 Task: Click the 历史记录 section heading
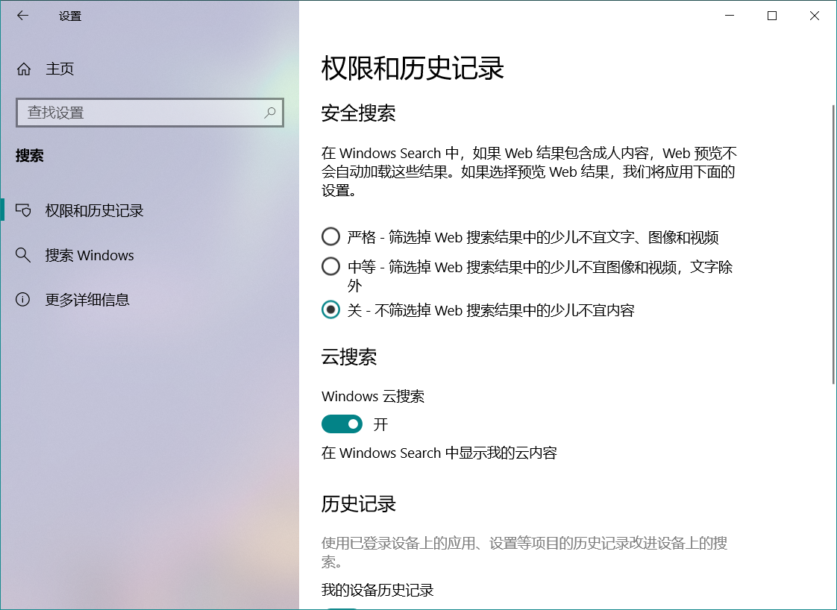[358, 504]
